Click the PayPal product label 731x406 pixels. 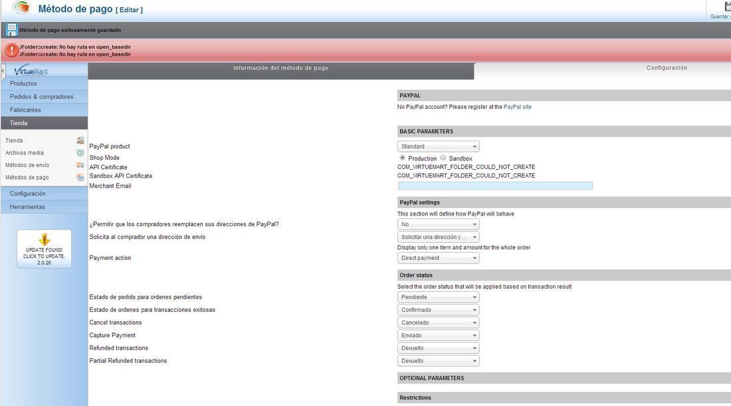[110, 146]
